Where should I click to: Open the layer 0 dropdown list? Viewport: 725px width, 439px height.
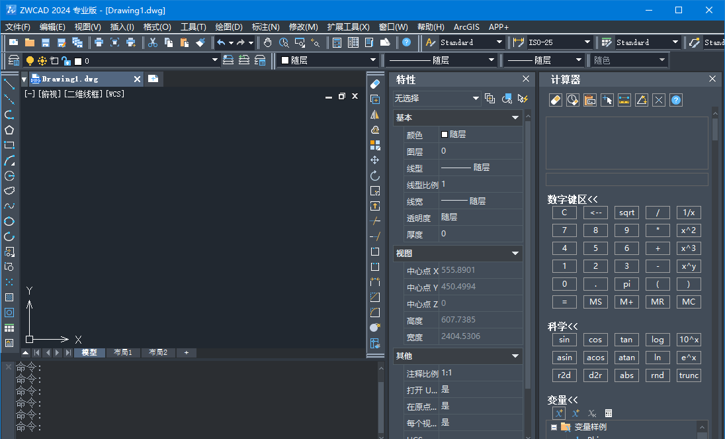point(214,60)
